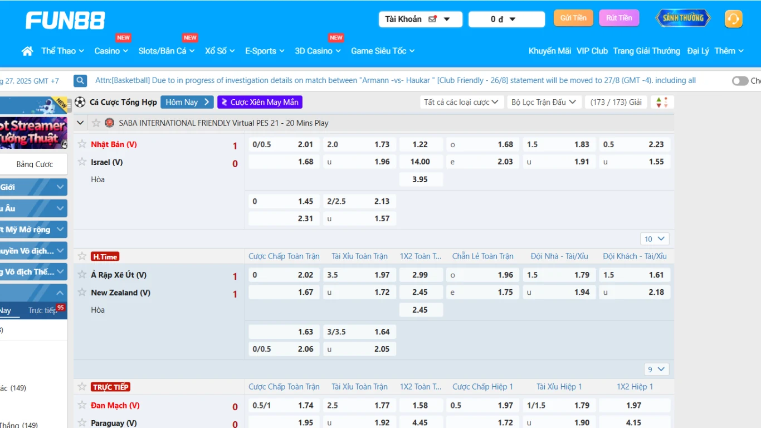
Task: Click the sort arrows icon near league count
Action: coord(661,103)
